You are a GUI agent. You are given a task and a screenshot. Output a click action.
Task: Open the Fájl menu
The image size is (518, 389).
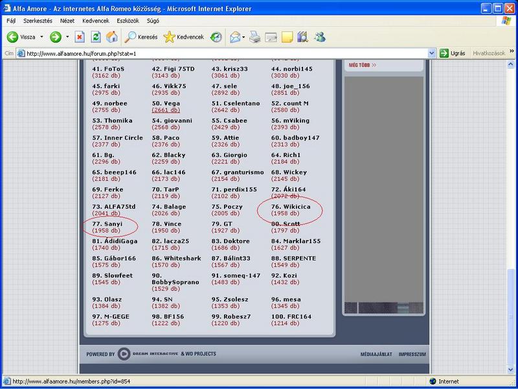(x=11, y=21)
